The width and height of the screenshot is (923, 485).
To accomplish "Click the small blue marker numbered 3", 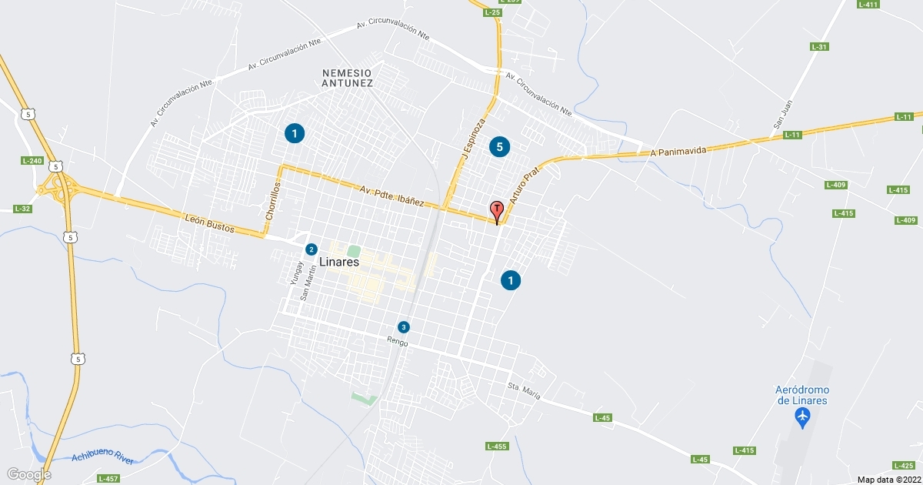I will 405,326.
